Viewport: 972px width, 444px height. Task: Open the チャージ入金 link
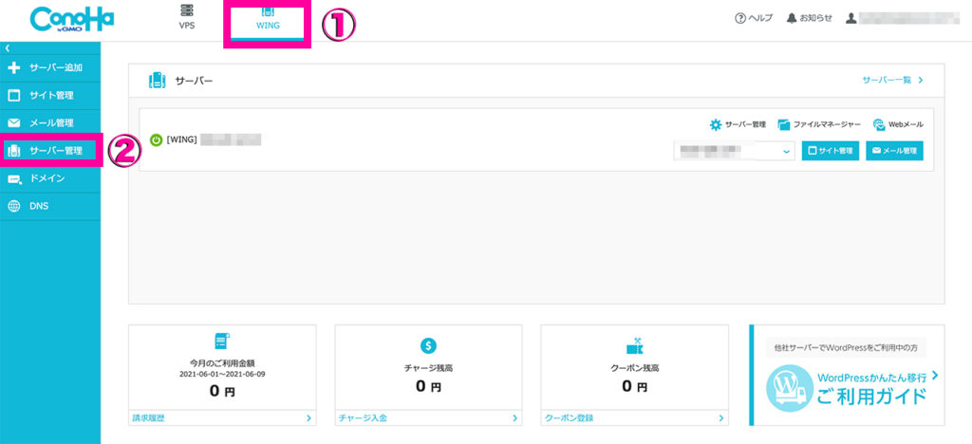[x=428, y=418]
